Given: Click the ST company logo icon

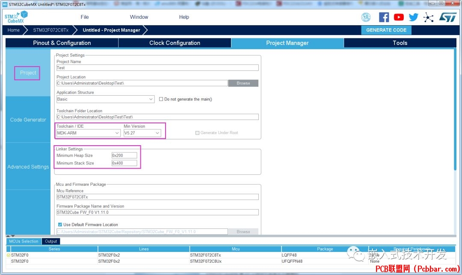Looking at the screenshot, I should 447,17.
